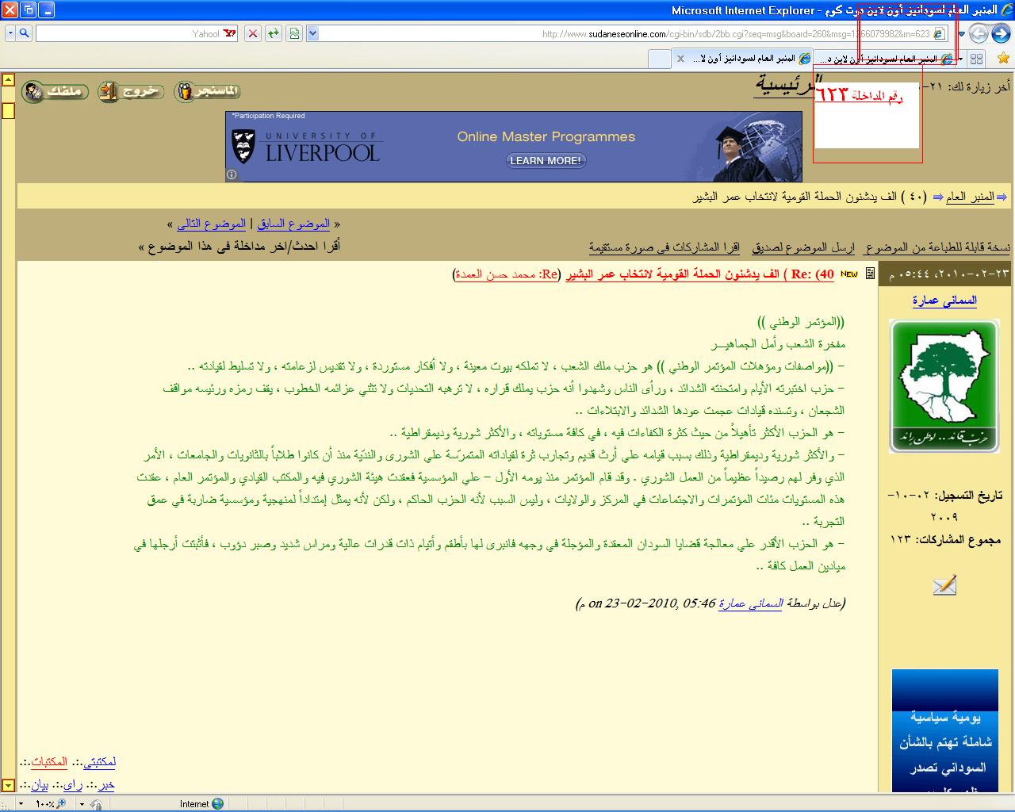The image size is (1015, 812).
Task: Click the Back navigation arrow button
Action: click(x=999, y=33)
